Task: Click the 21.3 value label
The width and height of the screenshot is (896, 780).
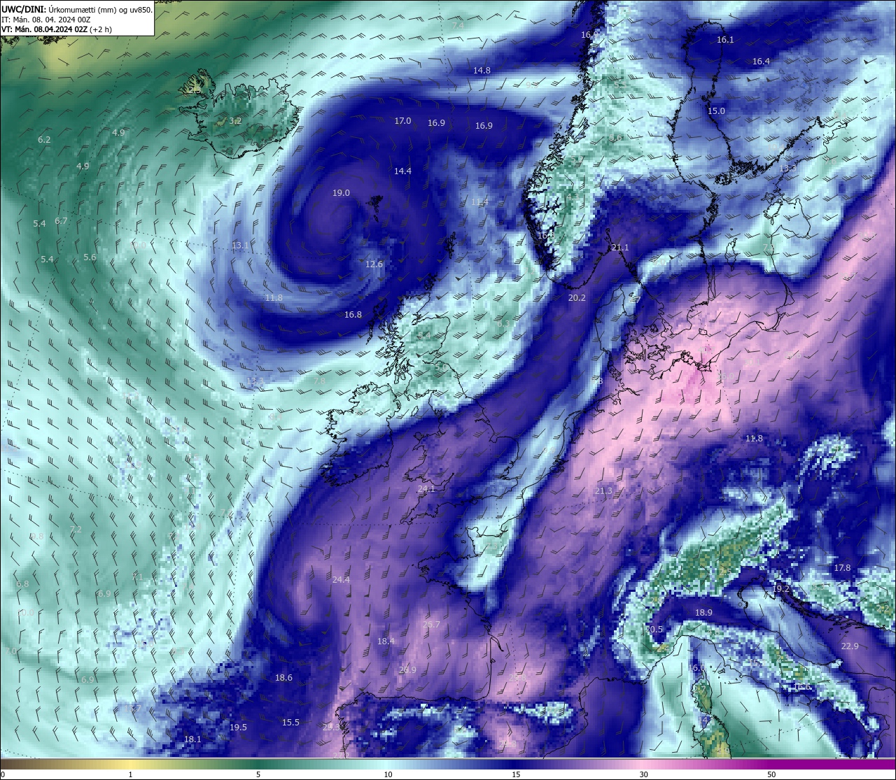Action: point(603,492)
